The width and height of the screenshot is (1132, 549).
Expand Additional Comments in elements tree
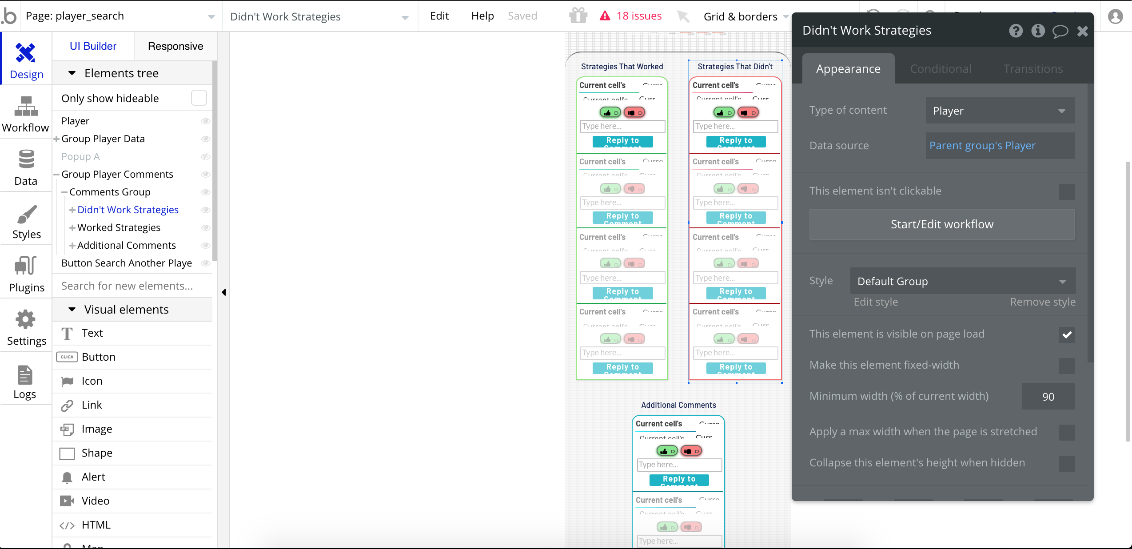(x=72, y=245)
